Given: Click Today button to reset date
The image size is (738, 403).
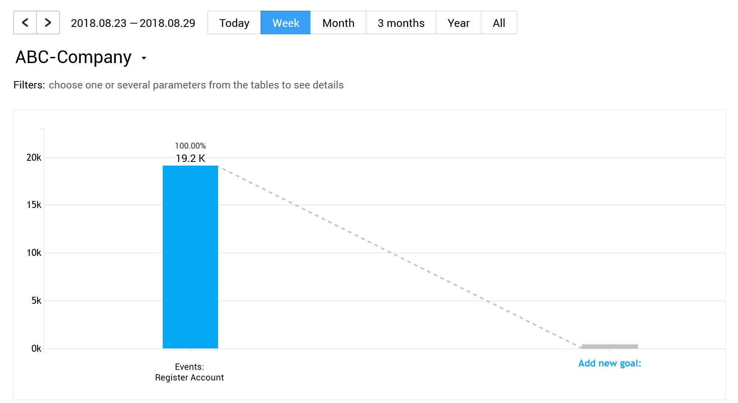Looking at the screenshot, I should tap(234, 22).
